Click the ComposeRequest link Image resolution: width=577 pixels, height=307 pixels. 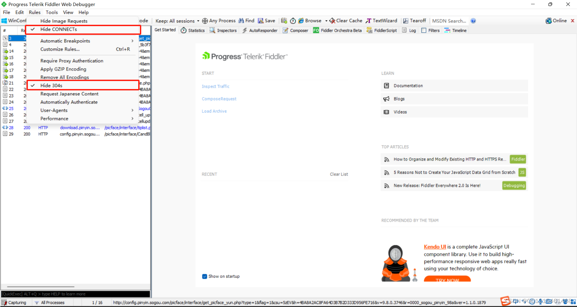[219, 99]
